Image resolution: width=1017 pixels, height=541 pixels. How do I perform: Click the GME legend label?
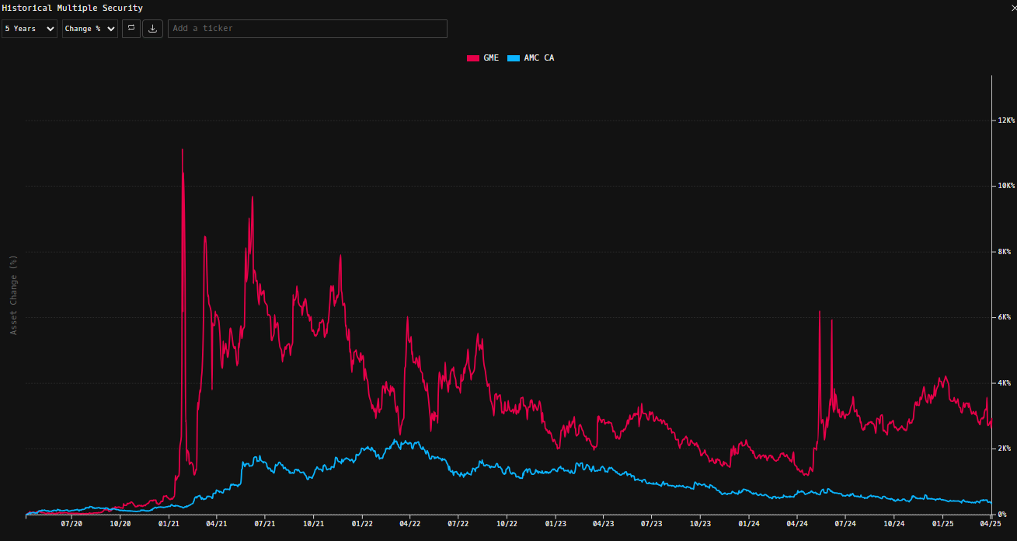click(x=491, y=58)
